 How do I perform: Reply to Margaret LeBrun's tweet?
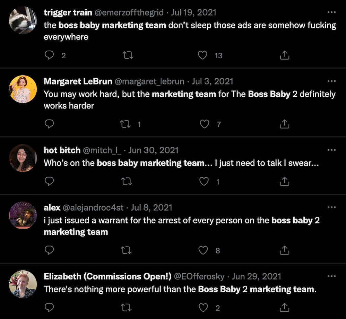[x=50, y=124]
